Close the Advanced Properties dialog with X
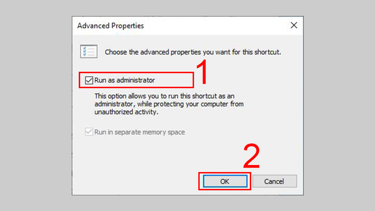Image resolution: width=375 pixels, height=211 pixels. tap(294, 25)
